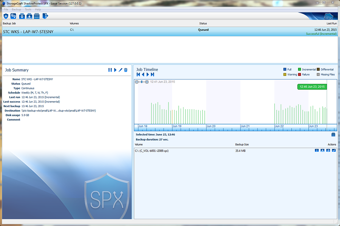
Task: Click the timeline zoom-in plus button
Action: [x=147, y=82]
